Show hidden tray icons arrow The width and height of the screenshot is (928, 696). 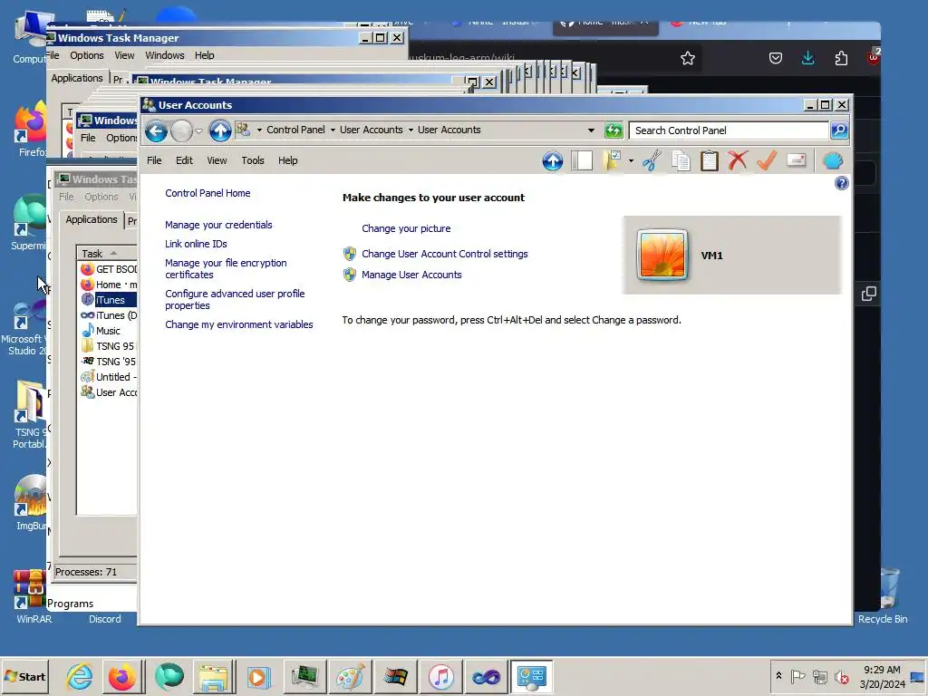778,676
